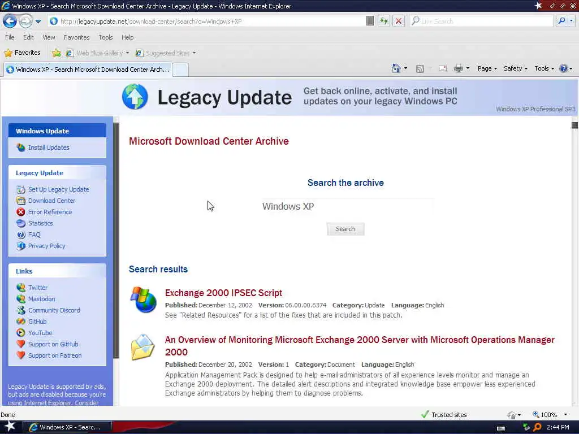Click the Trusted sites status bar zone
The height and width of the screenshot is (434, 579).
click(444, 414)
